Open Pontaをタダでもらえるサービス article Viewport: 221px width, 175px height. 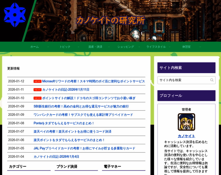tap(64, 123)
